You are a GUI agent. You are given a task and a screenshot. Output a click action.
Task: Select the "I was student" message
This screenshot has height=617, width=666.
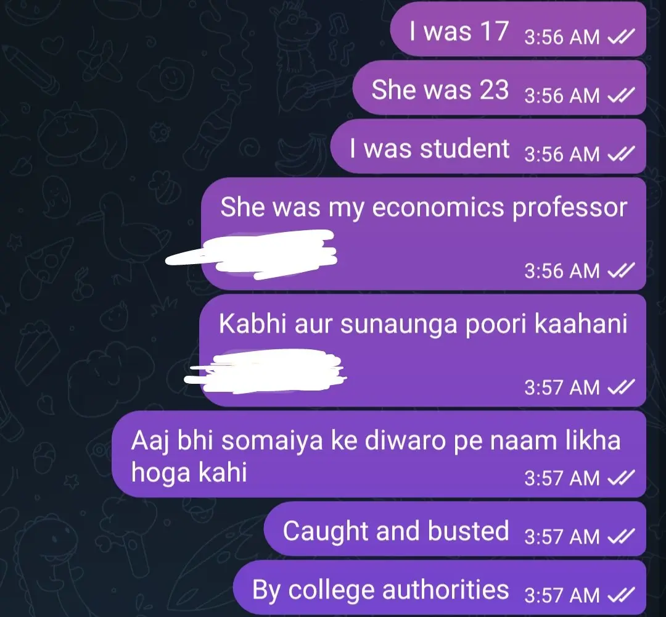click(488, 146)
